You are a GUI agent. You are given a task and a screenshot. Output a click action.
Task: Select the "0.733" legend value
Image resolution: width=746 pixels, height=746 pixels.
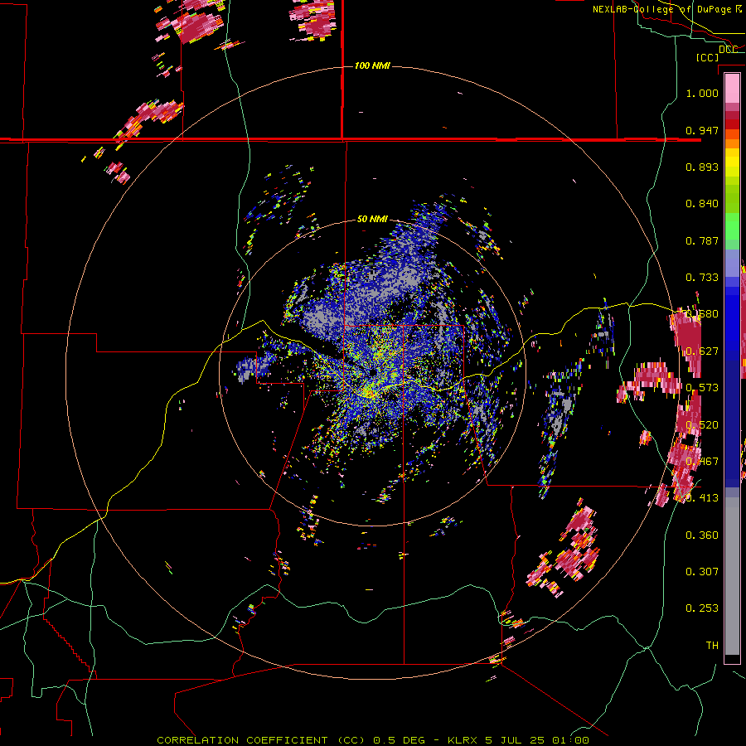[x=702, y=278]
